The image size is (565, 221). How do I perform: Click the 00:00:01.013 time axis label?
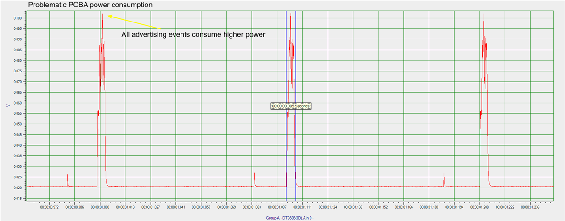tap(125, 207)
